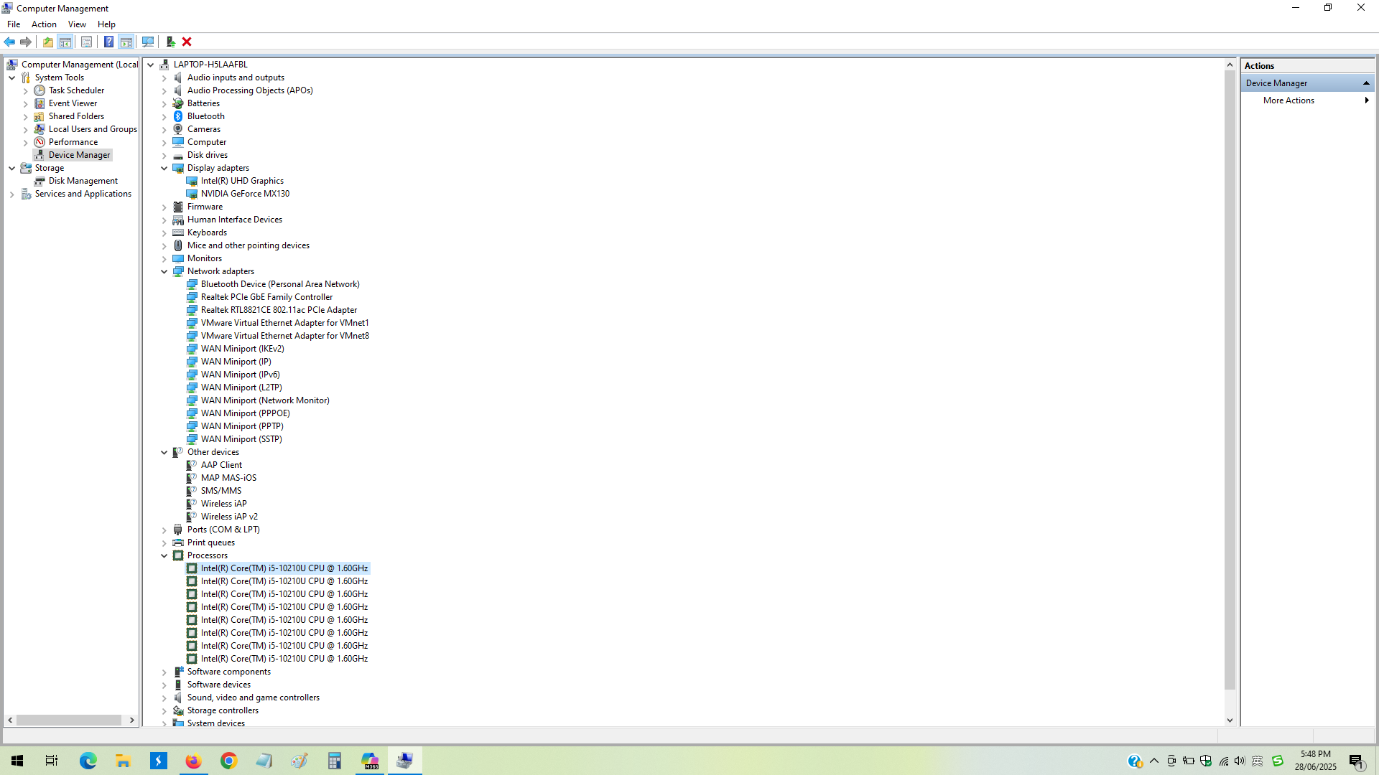Expand Sound, video and game controllers

pyautogui.click(x=164, y=697)
